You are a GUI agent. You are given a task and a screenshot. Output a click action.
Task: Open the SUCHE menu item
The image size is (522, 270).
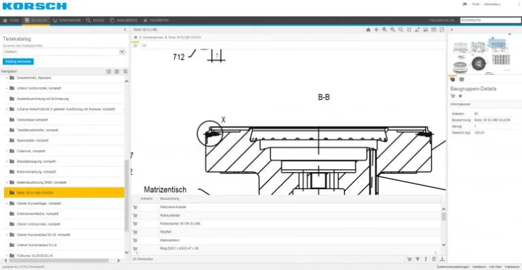(x=95, y=21)
